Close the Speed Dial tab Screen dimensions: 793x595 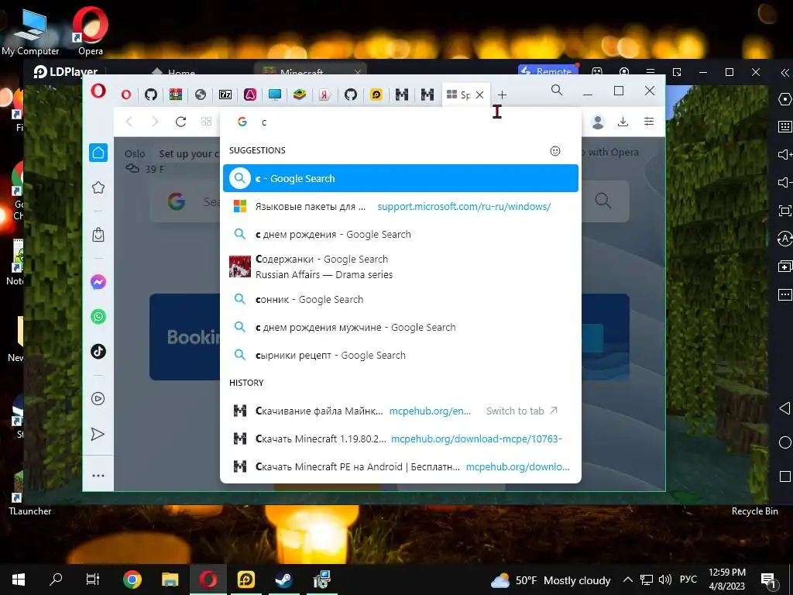(x=480, y=95)
